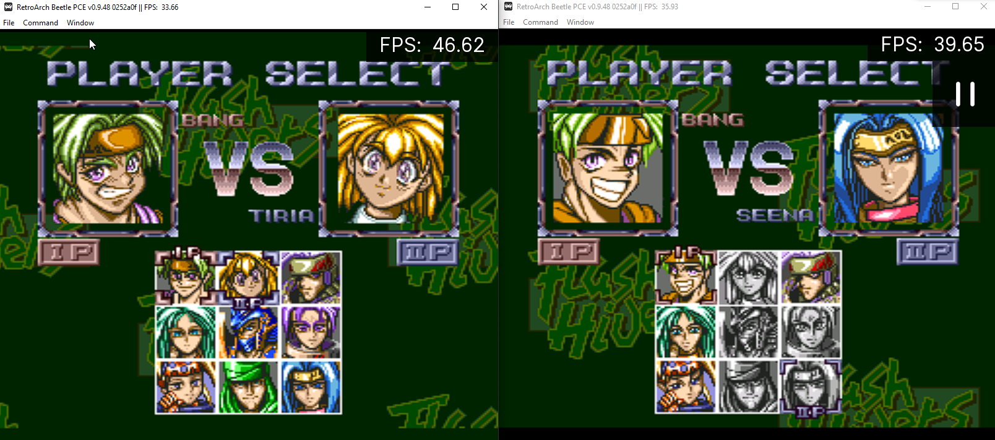Viewport: 995px width, 440px height.
Task: Select the greyed-out blonde portrait in the right grid
Action: (748, 277)
